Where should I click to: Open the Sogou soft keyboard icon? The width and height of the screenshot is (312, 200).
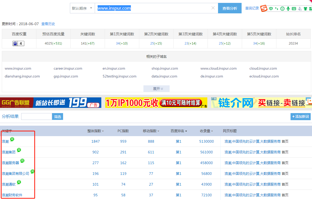click(294, 9)
